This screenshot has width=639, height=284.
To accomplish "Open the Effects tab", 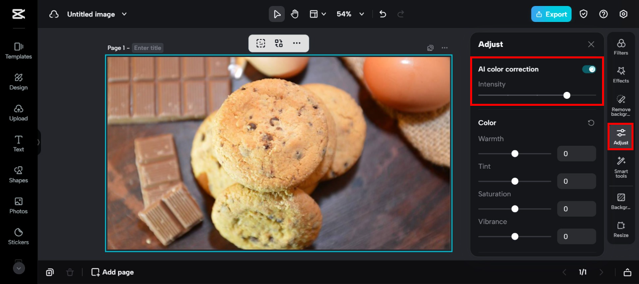I will [621, 75].
